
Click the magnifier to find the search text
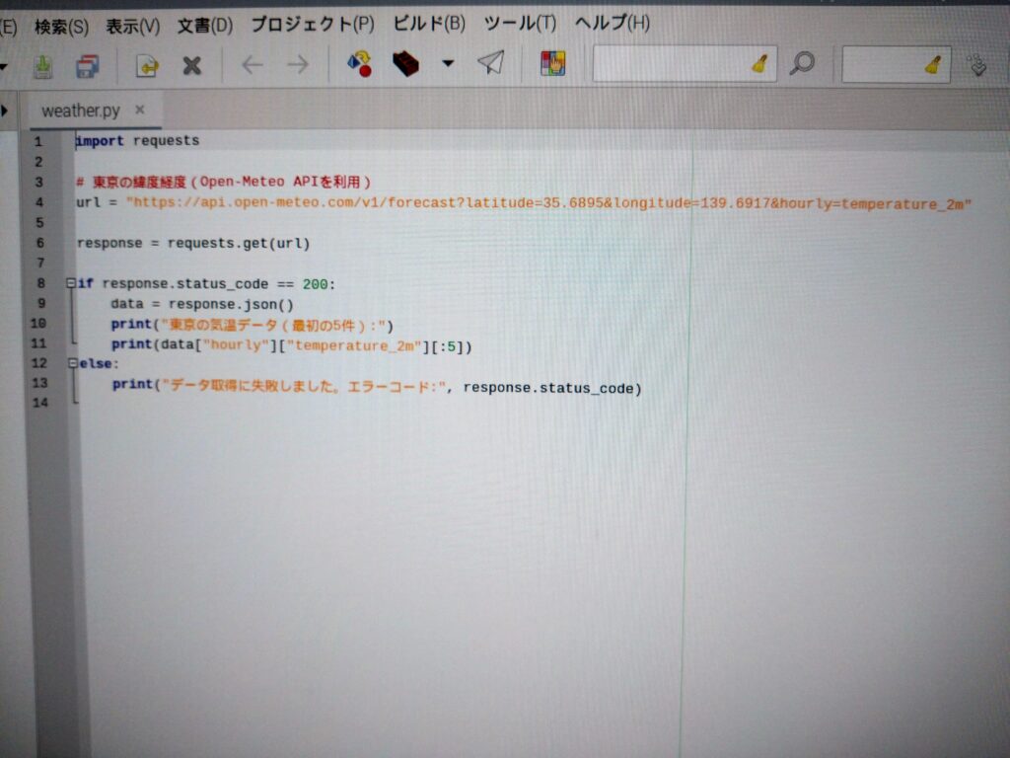point(803,64)
